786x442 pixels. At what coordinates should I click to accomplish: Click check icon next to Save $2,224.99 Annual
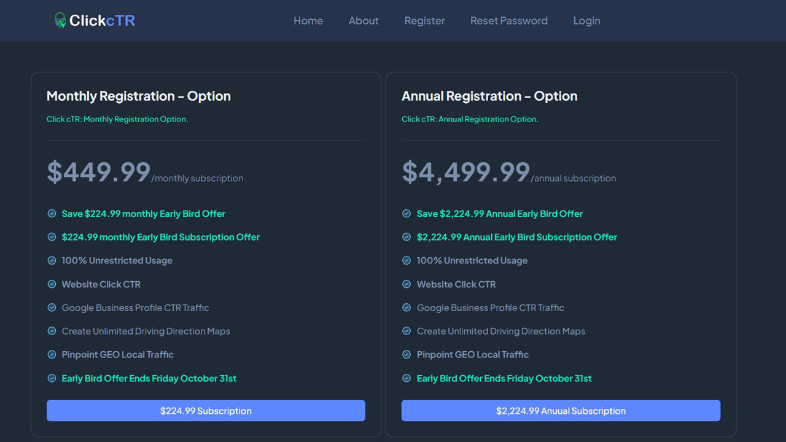(x=407, y=214)
